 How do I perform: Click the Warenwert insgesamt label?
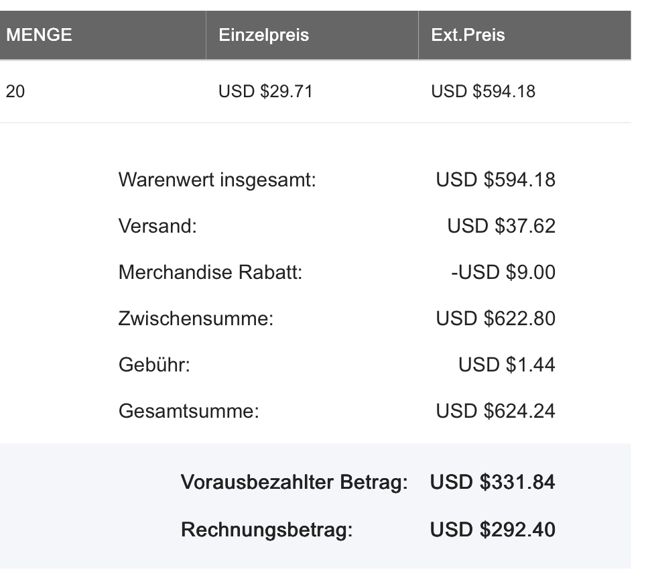(217, 180)
